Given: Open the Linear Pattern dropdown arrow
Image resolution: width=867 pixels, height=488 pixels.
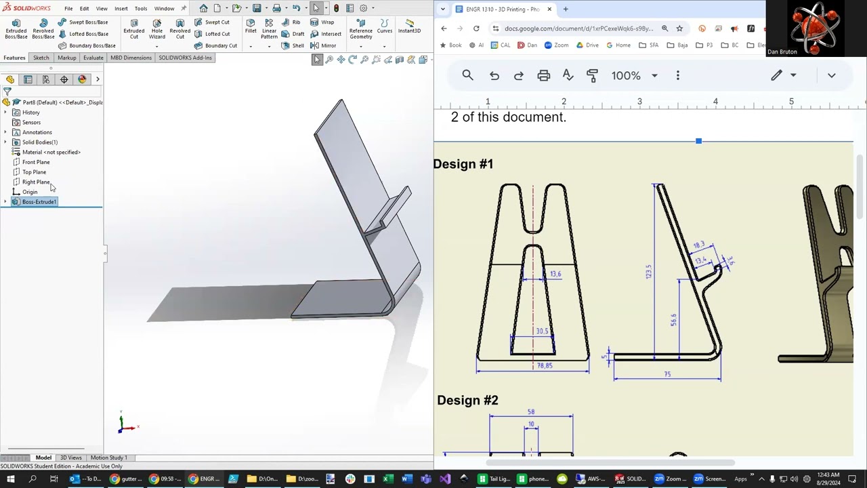Looking at the screenshot, I should click(269, 46).
